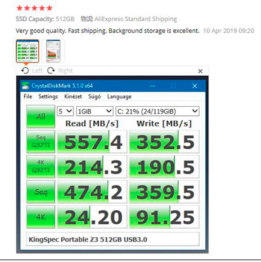This screenshot has width=261, height=262.
Task: Minimize the CrystalDiskMark window
Action: [153, 86]
